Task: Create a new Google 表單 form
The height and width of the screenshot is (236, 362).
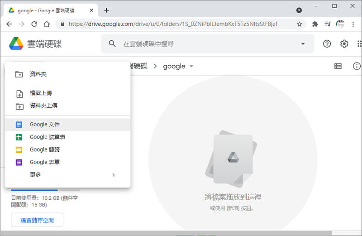Action: 67,162
